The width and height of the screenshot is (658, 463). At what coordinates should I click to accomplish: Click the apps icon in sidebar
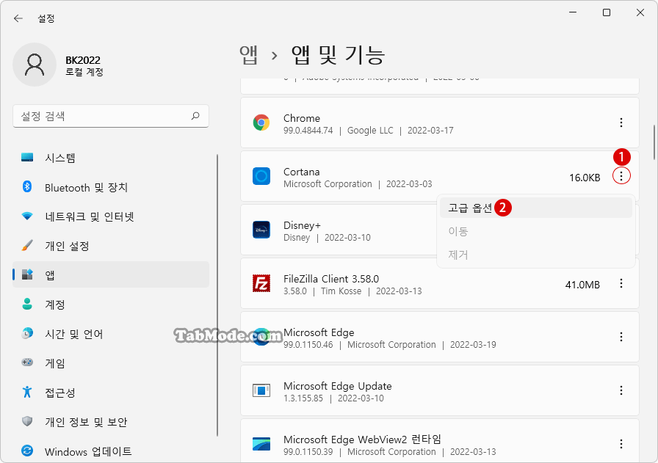(27, 274)
